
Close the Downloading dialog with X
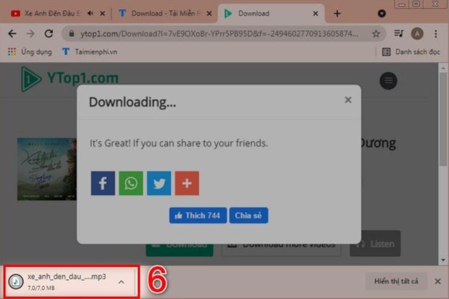click(348, 100)
